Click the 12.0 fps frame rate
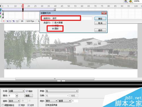This screenshot has height=107, width=142. (x=30, y=21)
